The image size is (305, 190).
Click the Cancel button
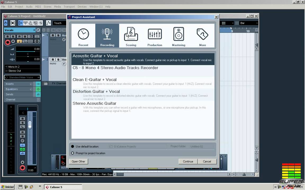[207, 161]
